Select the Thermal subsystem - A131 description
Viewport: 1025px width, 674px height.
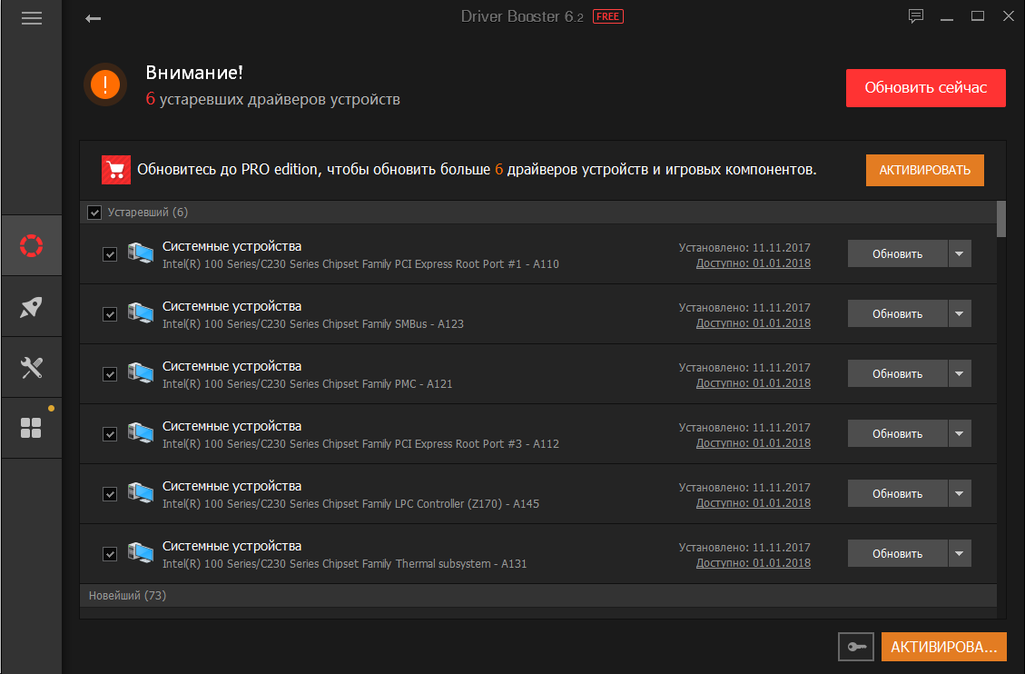[344, 563]
